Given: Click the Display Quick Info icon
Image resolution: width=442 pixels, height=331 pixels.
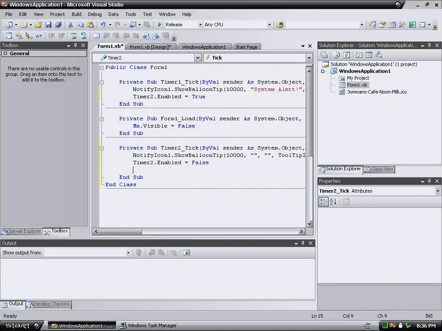Looking at the screenshot, I should [29, 36].
